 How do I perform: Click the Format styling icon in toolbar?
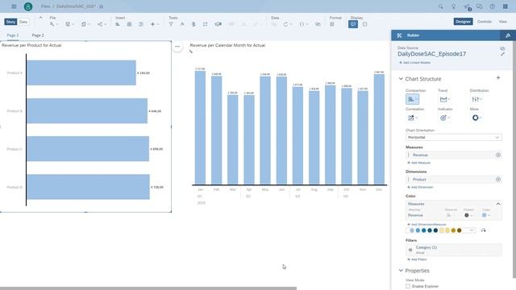point(332,24)
